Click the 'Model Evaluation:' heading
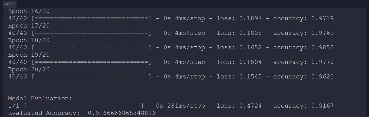The width and height of the screenshot is (369, 117). (x=40, y=98)
